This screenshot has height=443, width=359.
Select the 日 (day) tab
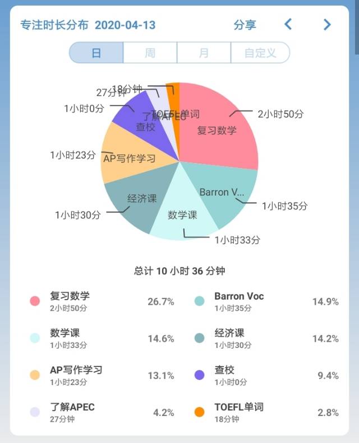(x=96, y=53)
